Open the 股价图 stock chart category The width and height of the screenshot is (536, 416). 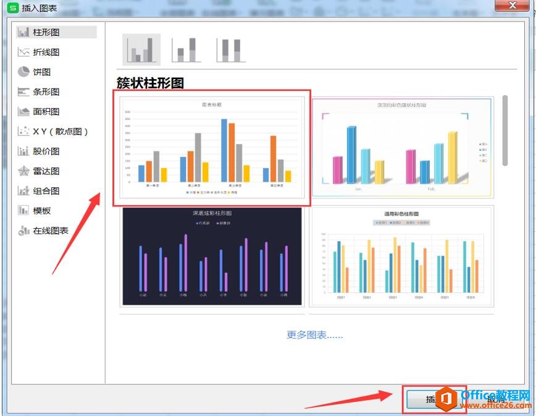46,151
